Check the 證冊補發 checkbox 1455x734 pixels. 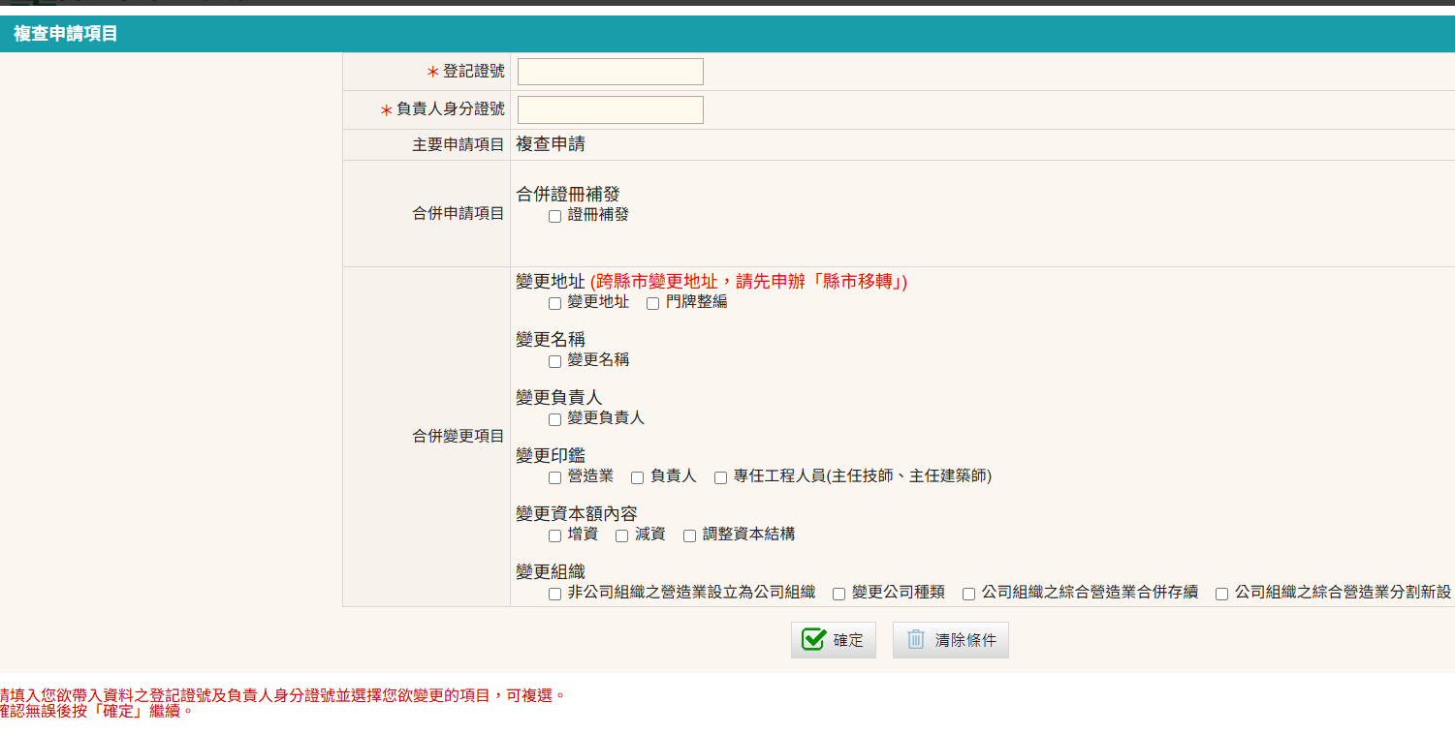pyautogui.click(x=555, y=216)
